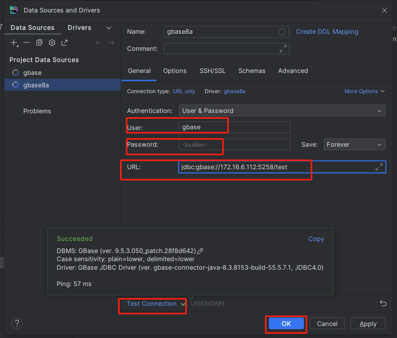The width and height of the screenshot is (397, 338).
Task: Click Create DDL Mapping link
Action: pos(327,31)
